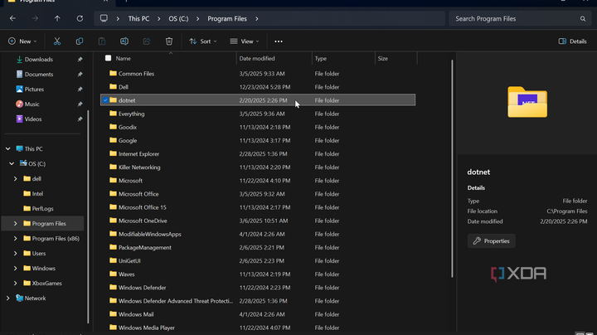Collapse the This PC tree node

(x=8, y=149)
